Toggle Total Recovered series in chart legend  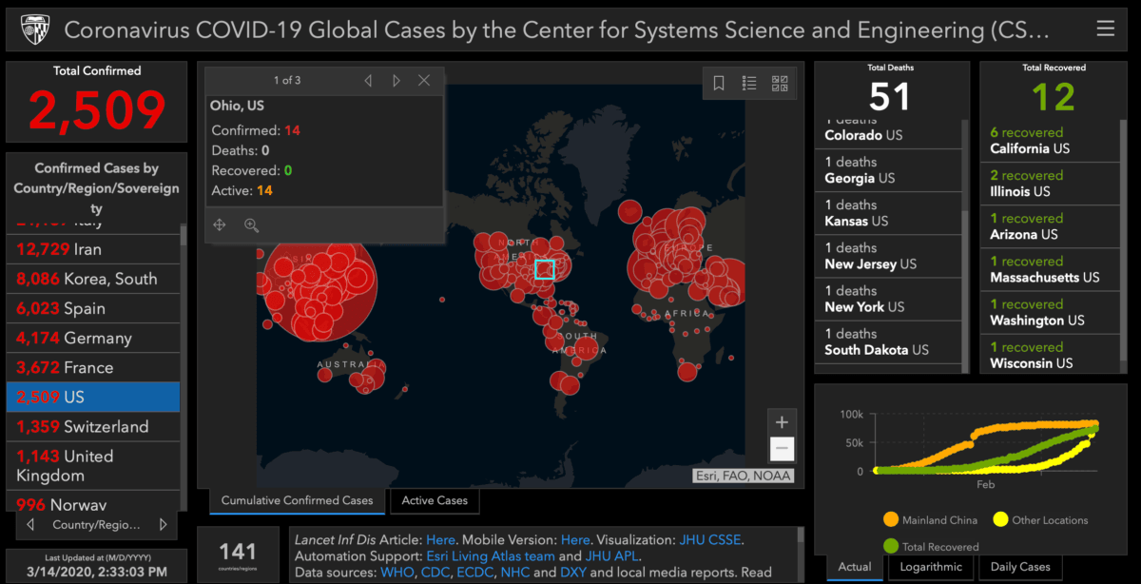931,547
